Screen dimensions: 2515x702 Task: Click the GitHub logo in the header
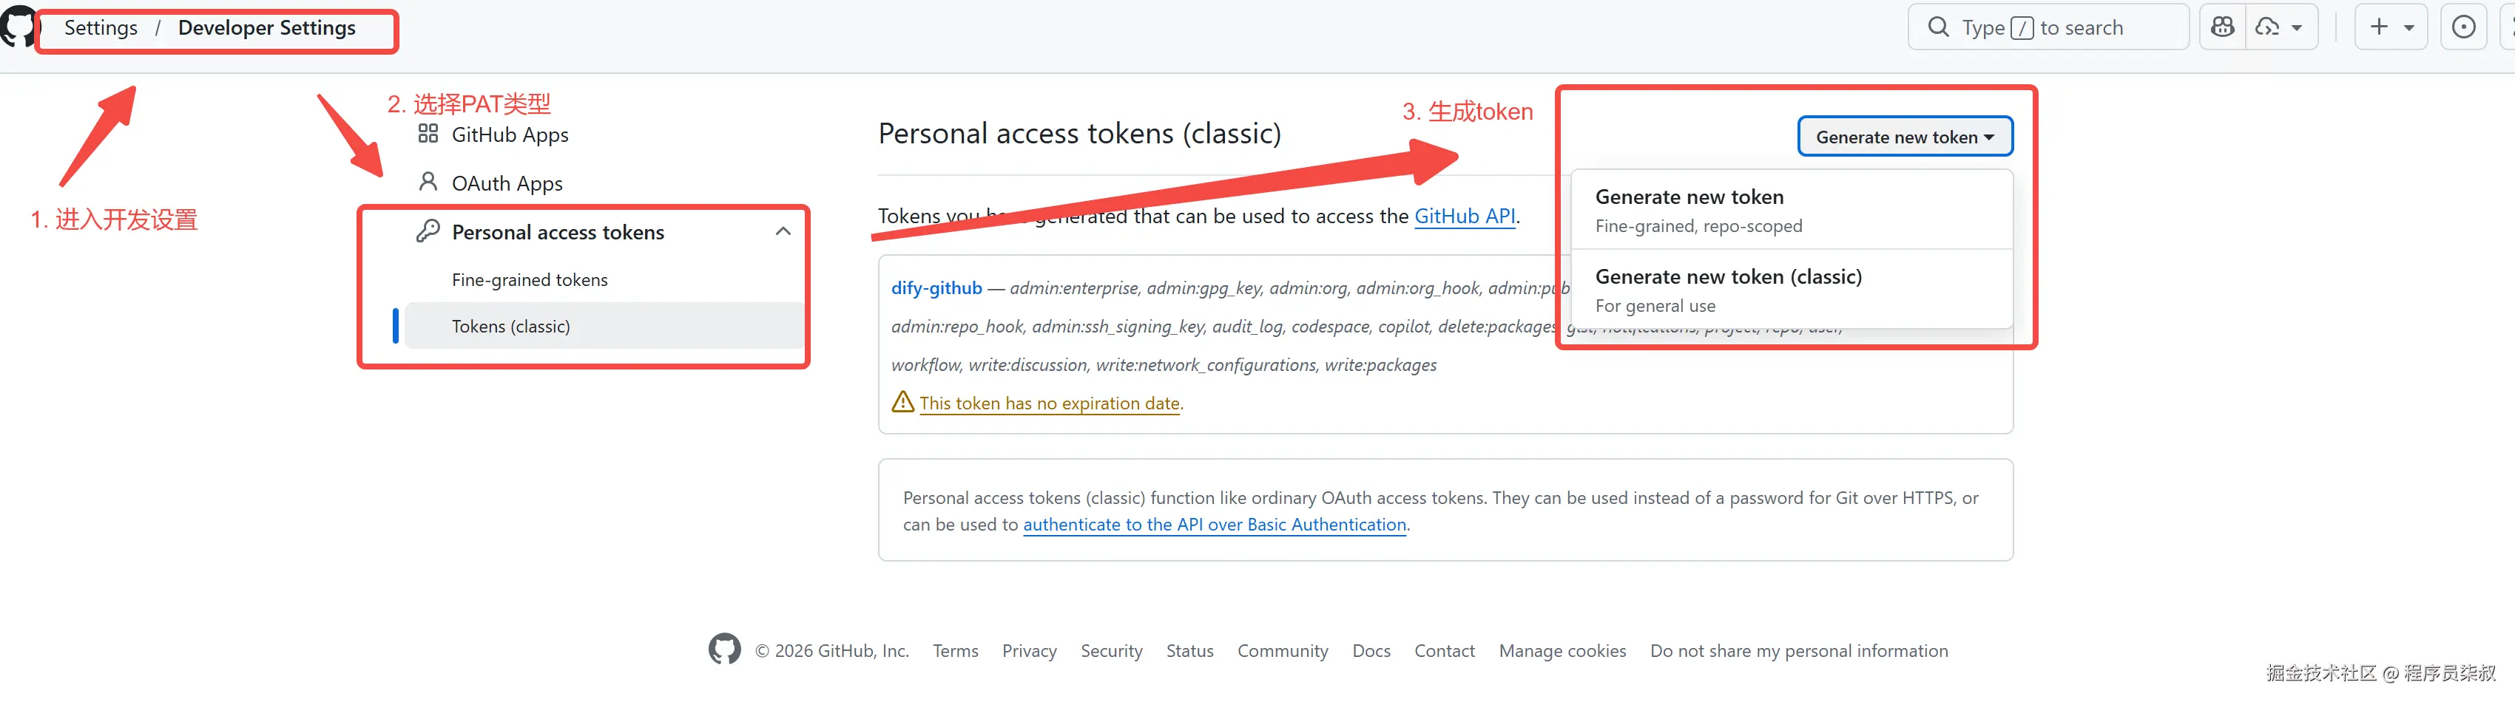coord(18,27)
